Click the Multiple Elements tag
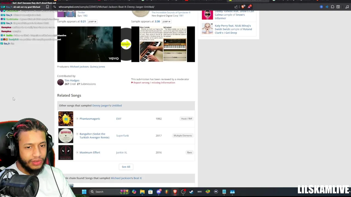Screen dimensions: 351x197 coord(183,136)
